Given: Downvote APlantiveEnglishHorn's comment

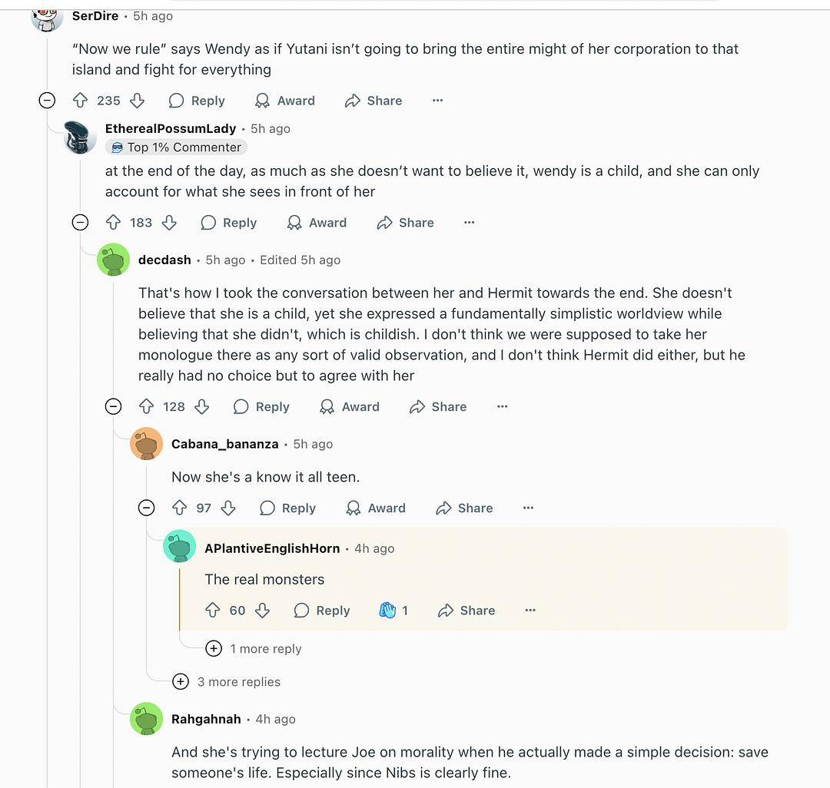Looking at the screenshot, I should tap(262, 611).
